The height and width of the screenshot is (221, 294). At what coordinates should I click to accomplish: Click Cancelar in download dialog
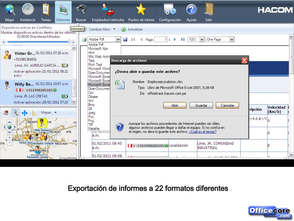click(x=227, y=105)
